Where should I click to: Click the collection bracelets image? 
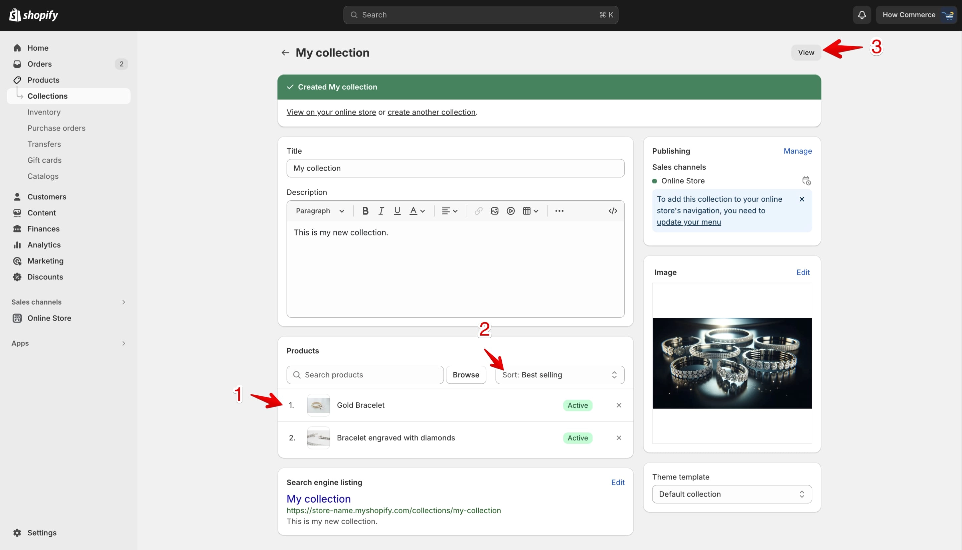point(732,363)
